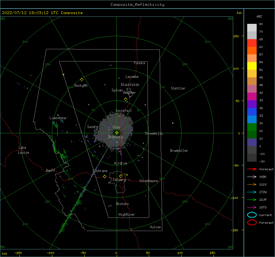Click the white 04DK arrow in legend

[252, 177]
